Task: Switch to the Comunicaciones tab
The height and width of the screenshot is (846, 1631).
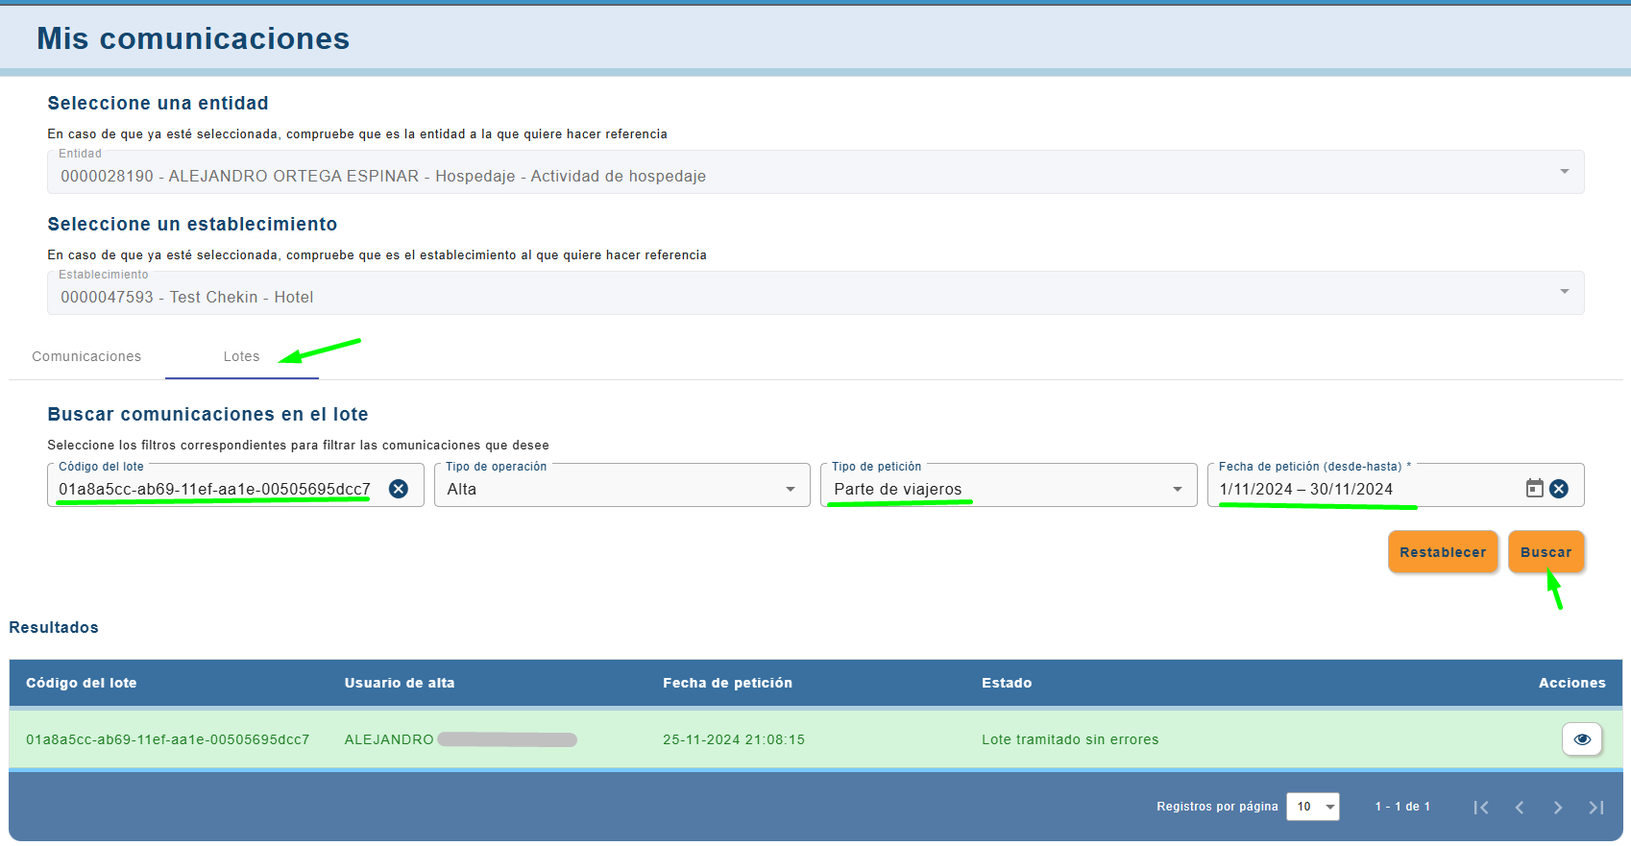Action: click(x=86, y=356)
